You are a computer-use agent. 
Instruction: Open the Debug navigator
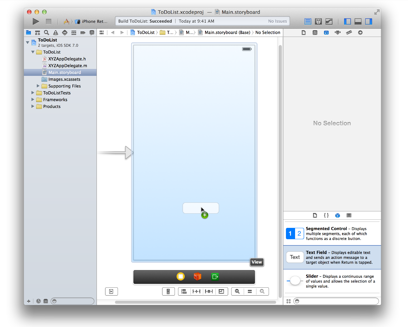(x=74, y=32)
